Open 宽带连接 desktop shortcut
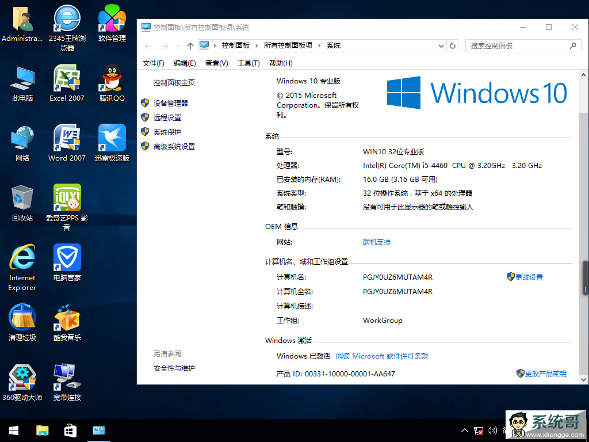 67,383
